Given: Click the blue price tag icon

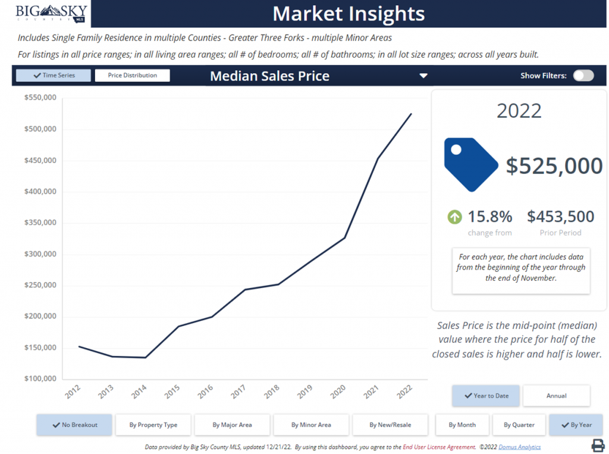Looking at the screenshot, I should click(470, 164).
